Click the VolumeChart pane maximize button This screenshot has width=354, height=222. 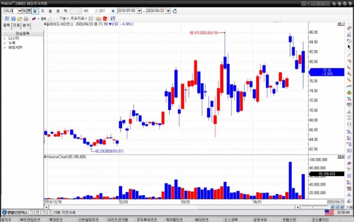(x=339, y=157)
